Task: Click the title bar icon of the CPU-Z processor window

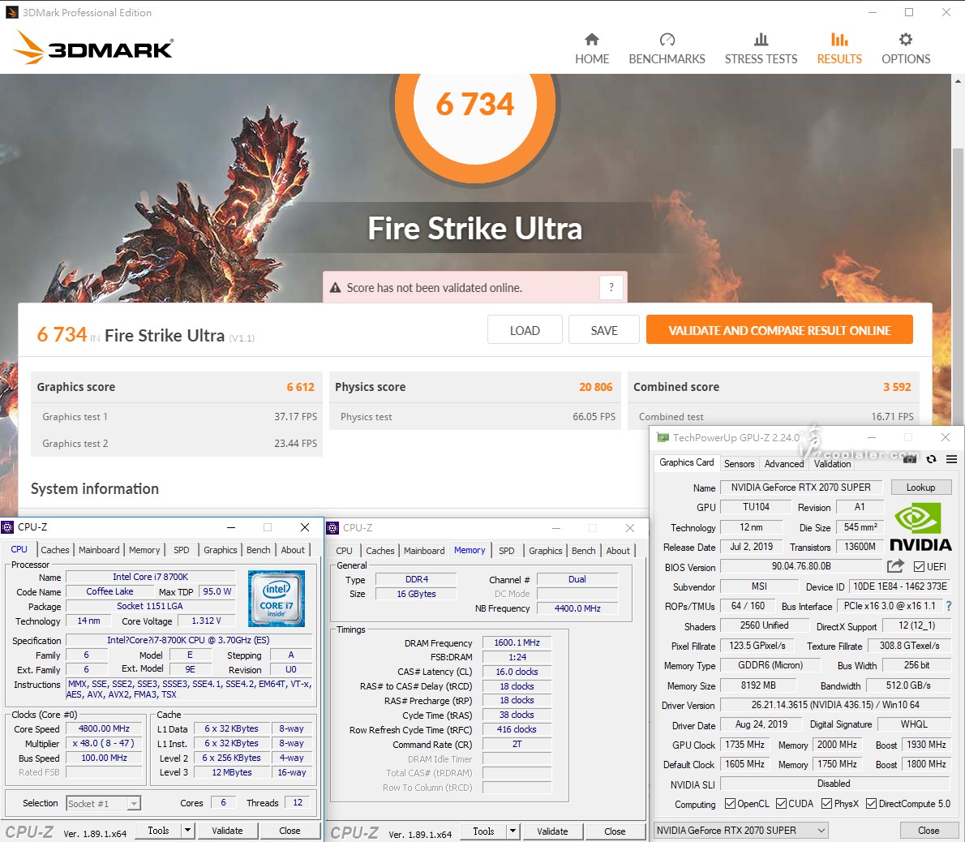Action: [7, 527]
